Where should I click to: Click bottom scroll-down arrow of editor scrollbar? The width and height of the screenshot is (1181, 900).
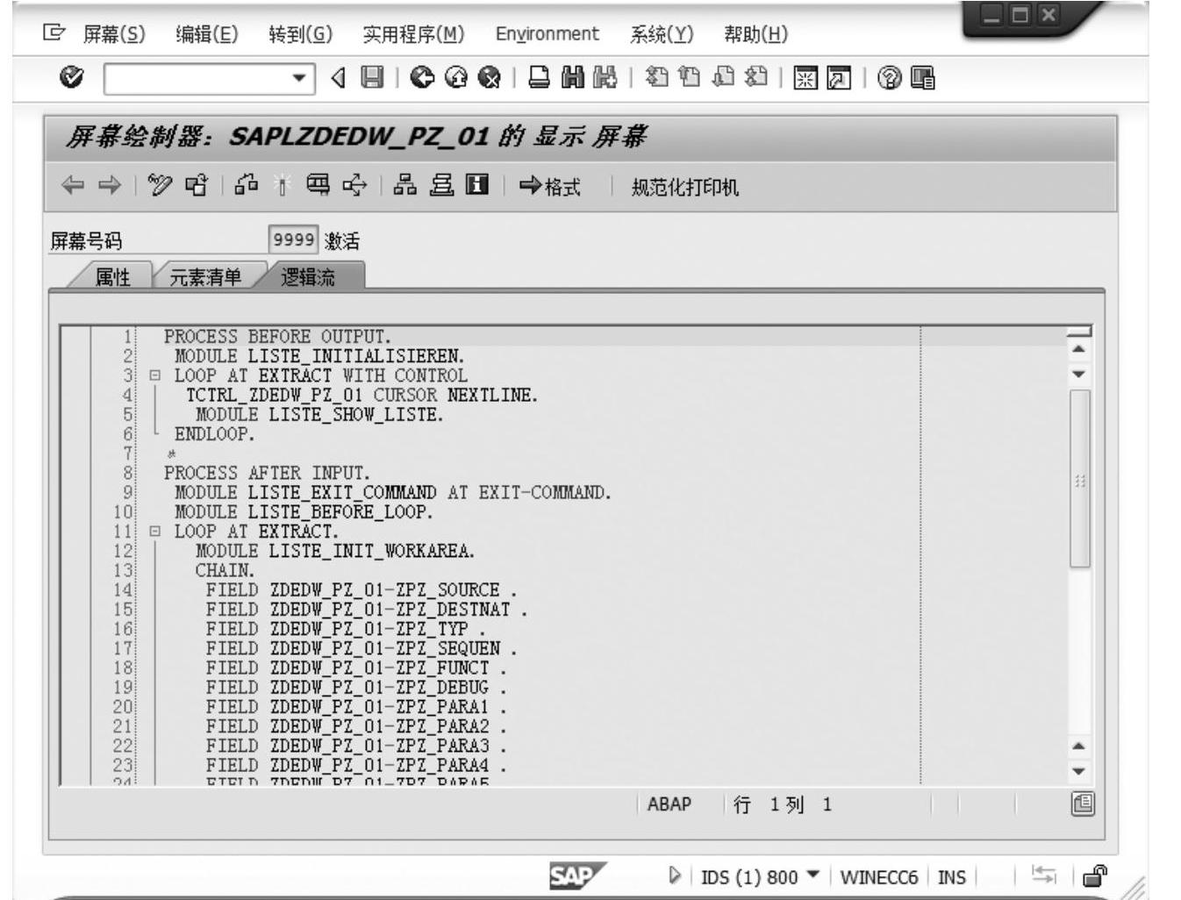click(x=1079, y=772)
